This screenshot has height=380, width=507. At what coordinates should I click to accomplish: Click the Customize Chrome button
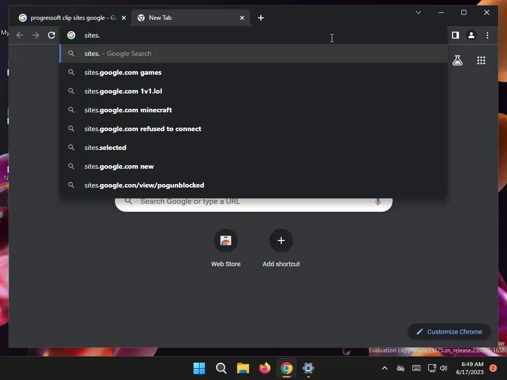coord(449,332)
